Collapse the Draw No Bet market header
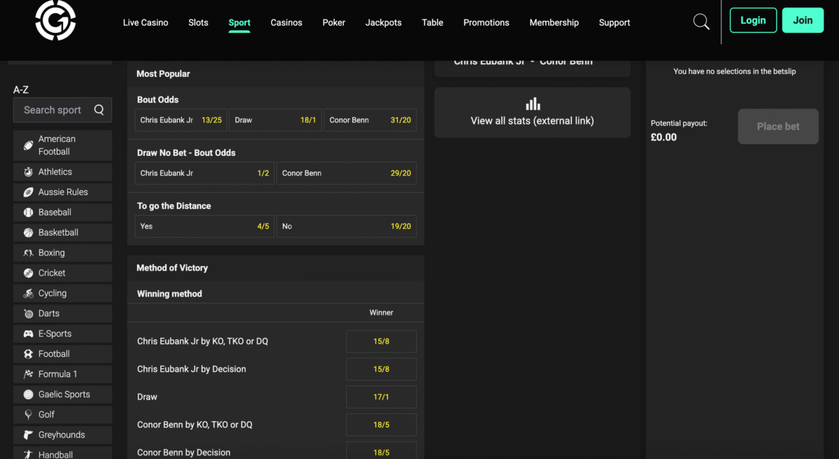The height and width of the screenshot is (459, 839). click(x=275, y=153)
